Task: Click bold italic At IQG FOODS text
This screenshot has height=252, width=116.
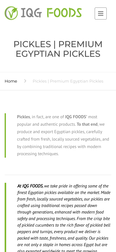Action: tap(30, 186)
